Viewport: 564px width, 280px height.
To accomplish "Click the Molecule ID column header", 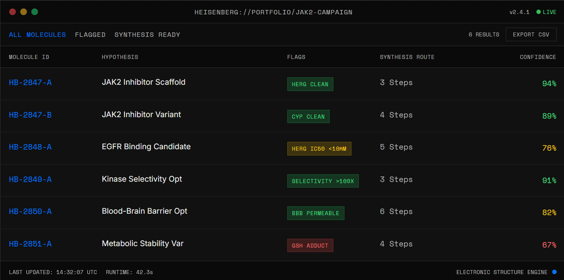I will [29, 57].
